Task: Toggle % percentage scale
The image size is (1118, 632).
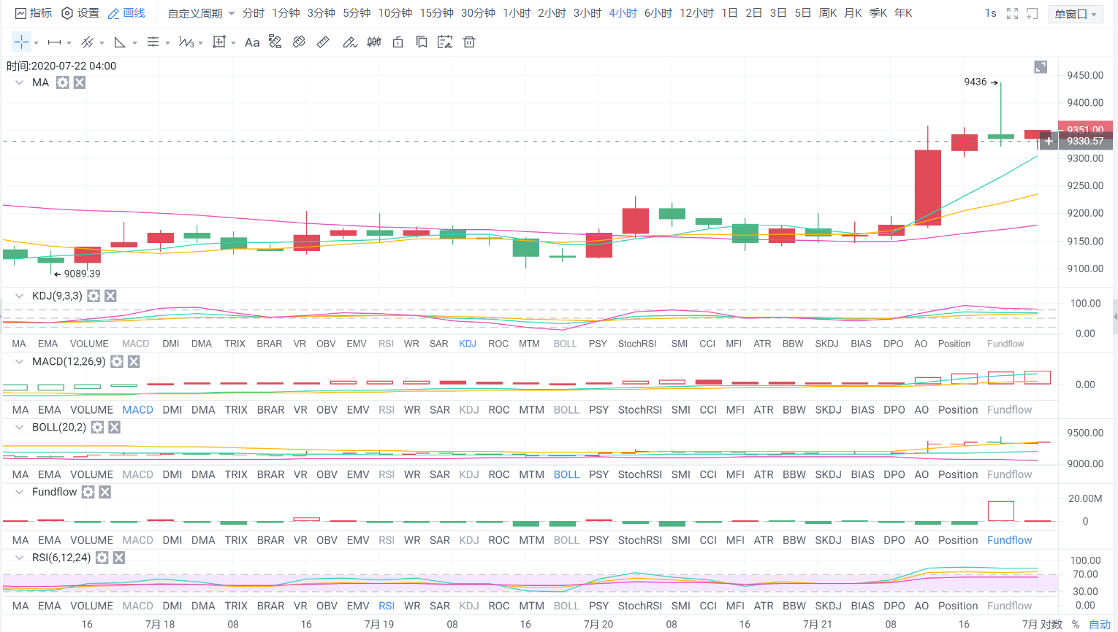Action: (x=1076, y=624)
